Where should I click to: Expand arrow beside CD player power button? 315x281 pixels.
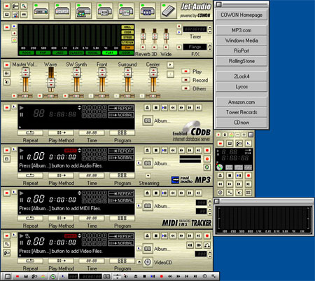pos(14,107)
